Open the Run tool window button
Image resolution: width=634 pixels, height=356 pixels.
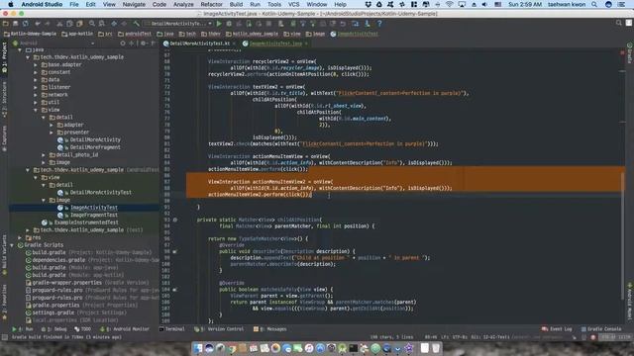click(23, 329)
